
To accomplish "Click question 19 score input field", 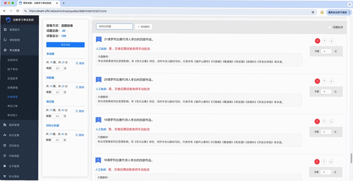I will coord(326,132).
